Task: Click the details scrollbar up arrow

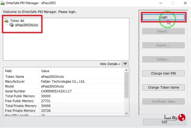Action: pyautogui.click(x=126, y=70)
